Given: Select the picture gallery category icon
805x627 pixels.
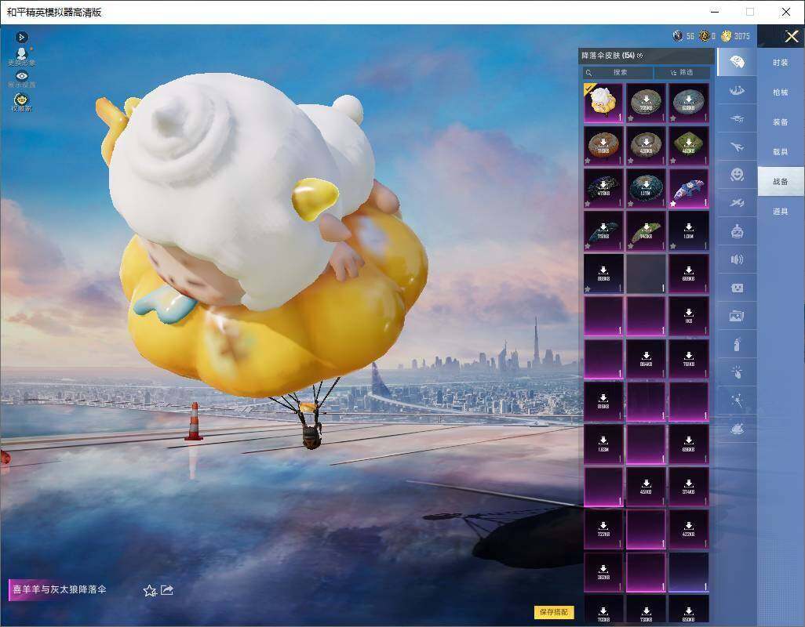Looking at the screenshot, I should pyautogui.click(x=737, y=316).
